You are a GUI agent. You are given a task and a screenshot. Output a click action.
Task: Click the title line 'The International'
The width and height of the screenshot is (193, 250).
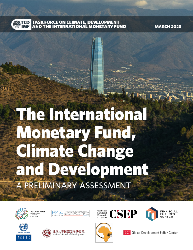[x=81, y=115]
